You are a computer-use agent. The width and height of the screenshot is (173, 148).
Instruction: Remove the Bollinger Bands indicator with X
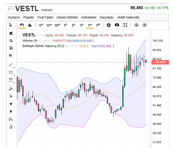tap(75, 46)
